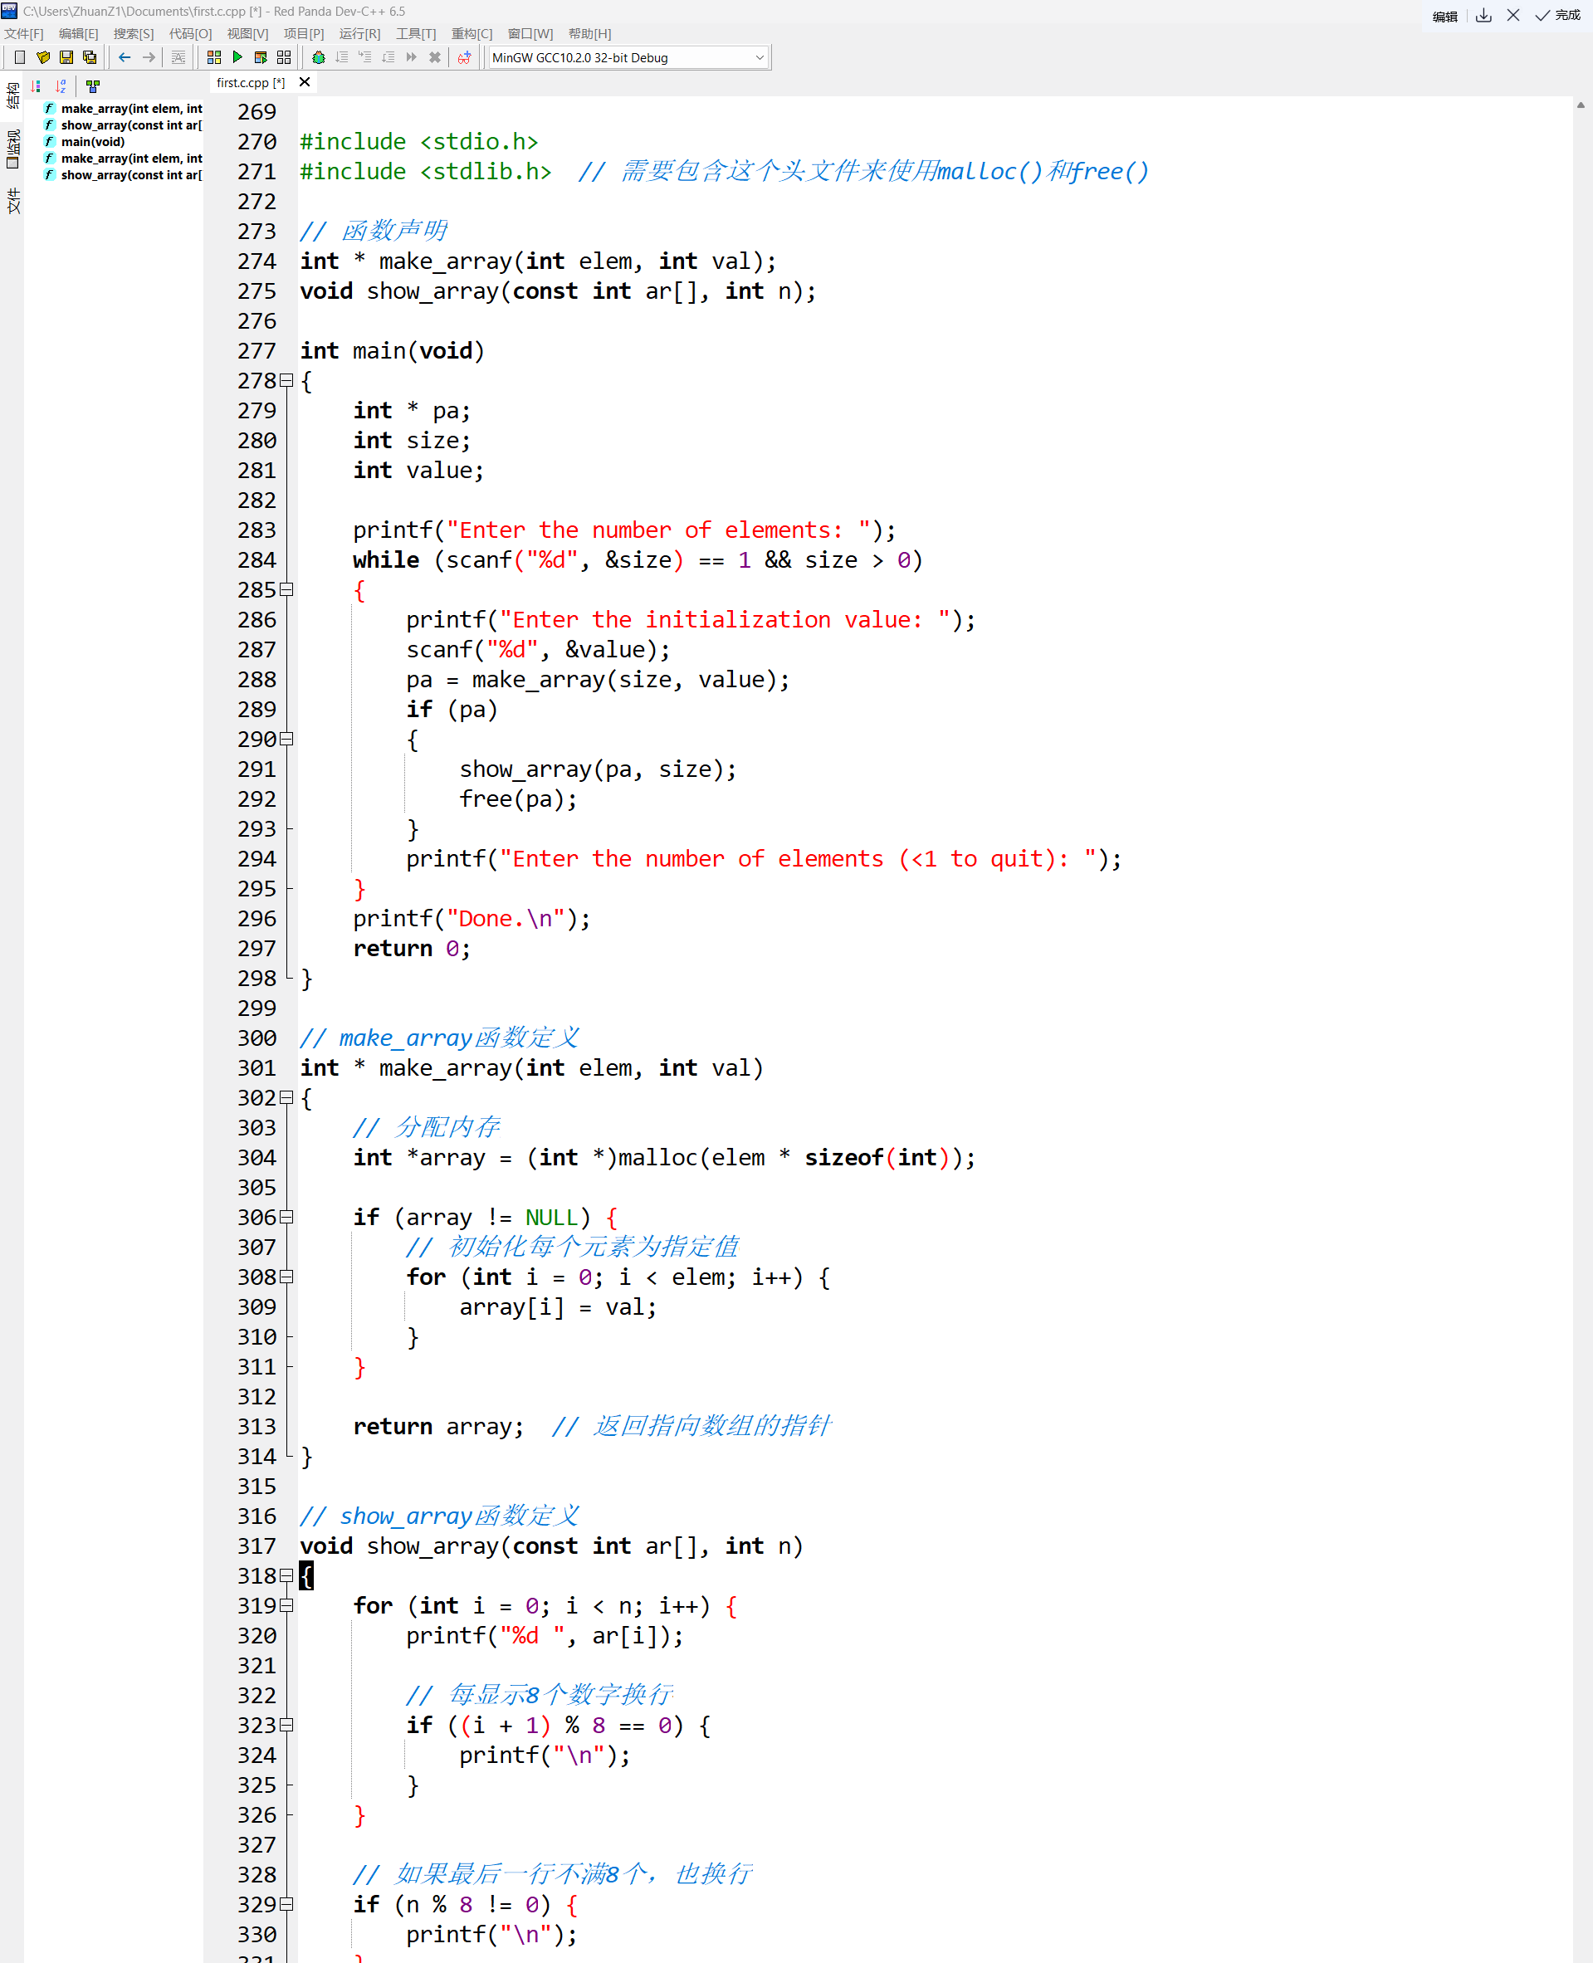
Task: Continue debugging with the double-arrow icon
Action: [411, 58]
